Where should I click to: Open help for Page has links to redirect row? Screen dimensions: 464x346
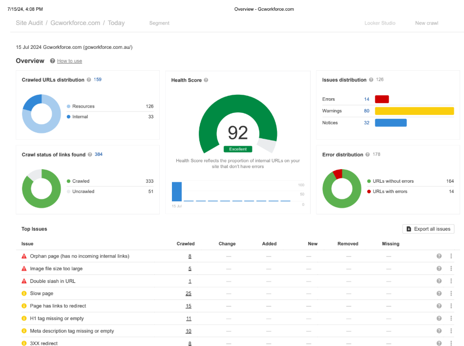(x=439, y=306)
